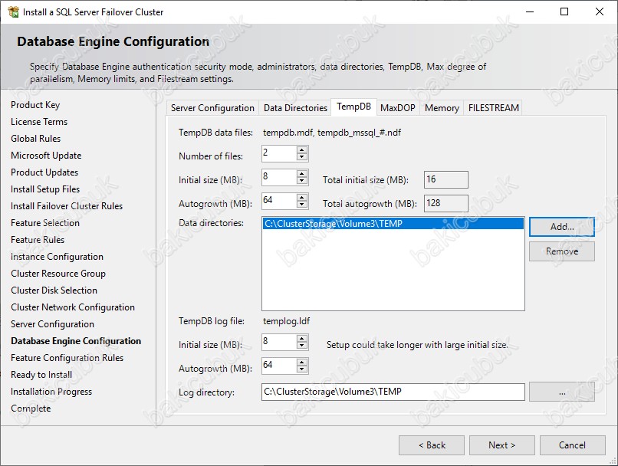
Task: Click the Number of files field
Action: tap(279, 153)
